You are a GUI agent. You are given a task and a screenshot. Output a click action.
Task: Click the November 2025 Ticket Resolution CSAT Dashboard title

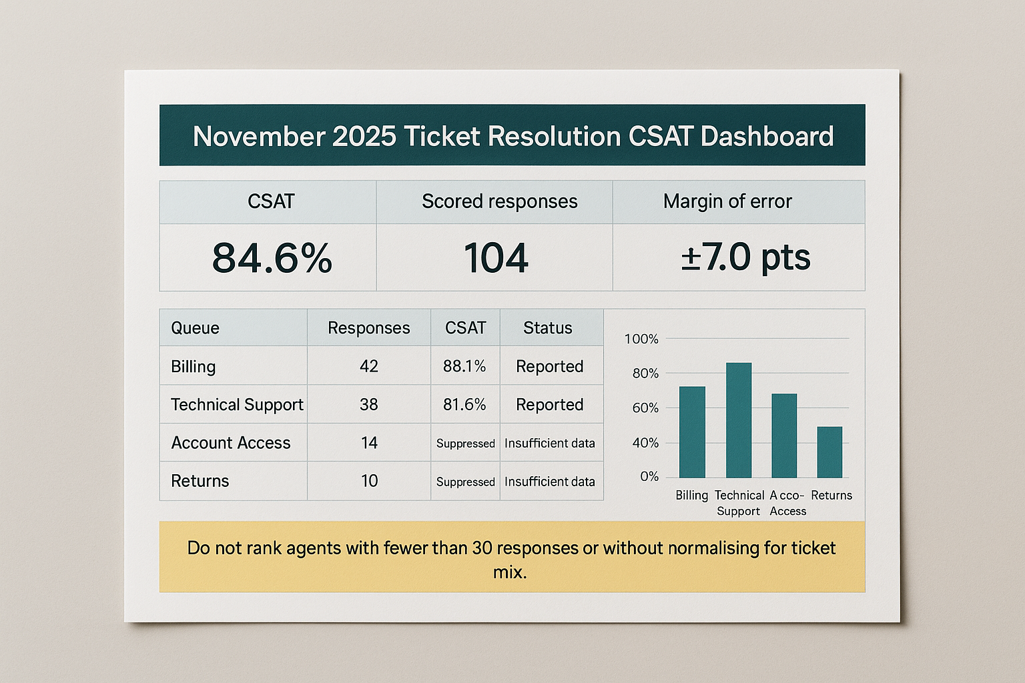click(513, 136)
